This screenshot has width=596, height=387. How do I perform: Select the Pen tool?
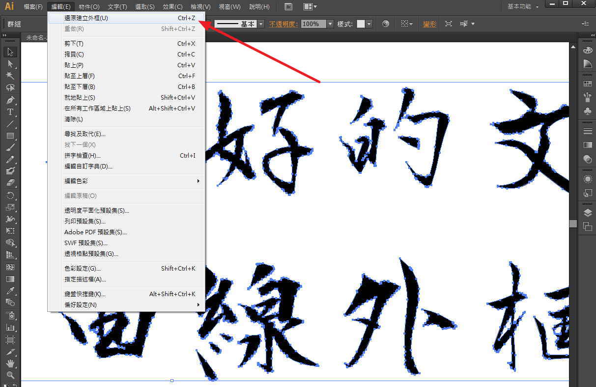[10, 100]
